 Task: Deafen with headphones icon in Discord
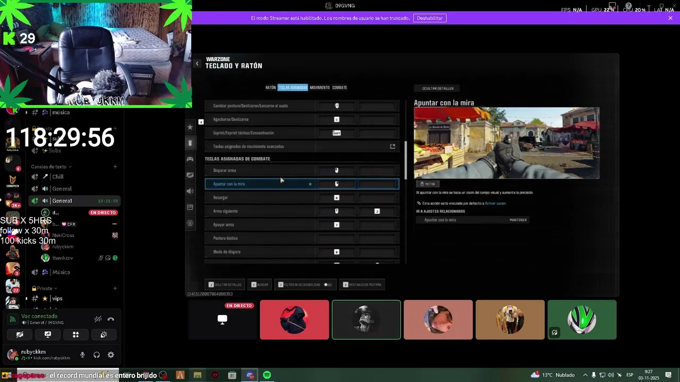[x=97, y=355]
